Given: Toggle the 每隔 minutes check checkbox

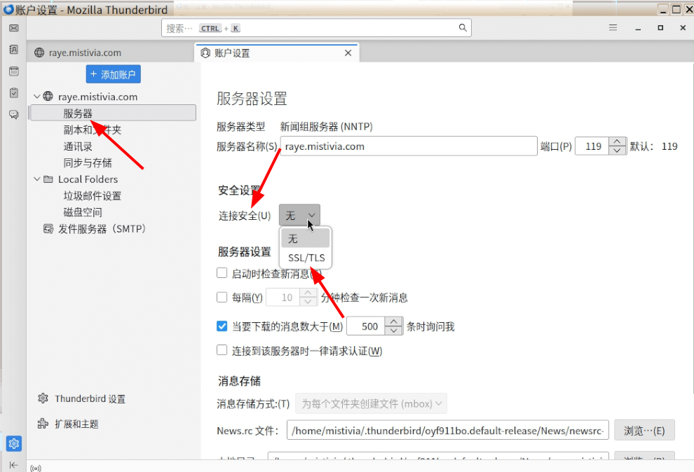Looking at the screenshot, I should coord(222,297).
